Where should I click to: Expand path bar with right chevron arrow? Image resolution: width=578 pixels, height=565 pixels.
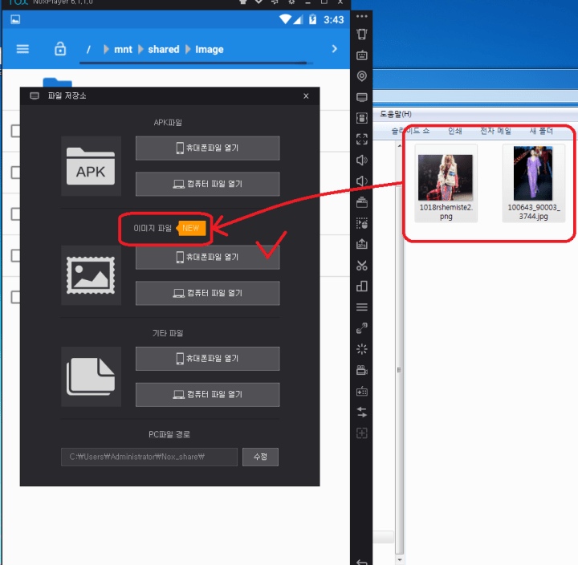[335, 49]
